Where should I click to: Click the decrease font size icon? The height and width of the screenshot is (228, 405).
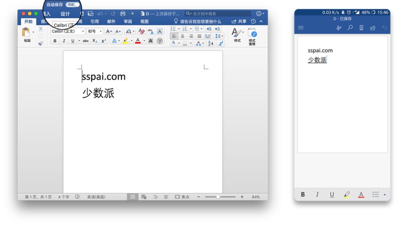(118, 31)
